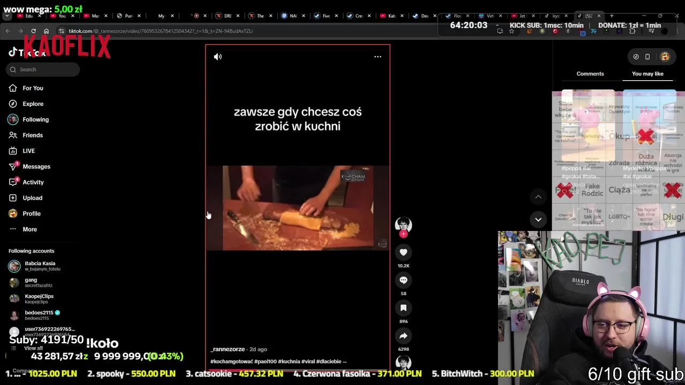Click the TikTok search field
Viewport: 685px width, 385px height.
tap(44, 70)
